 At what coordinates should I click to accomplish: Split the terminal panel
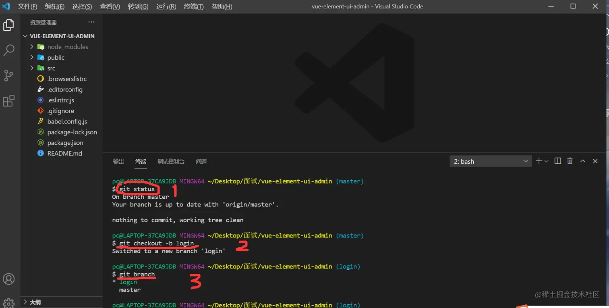pyautogui.click(x=558, y=161)
